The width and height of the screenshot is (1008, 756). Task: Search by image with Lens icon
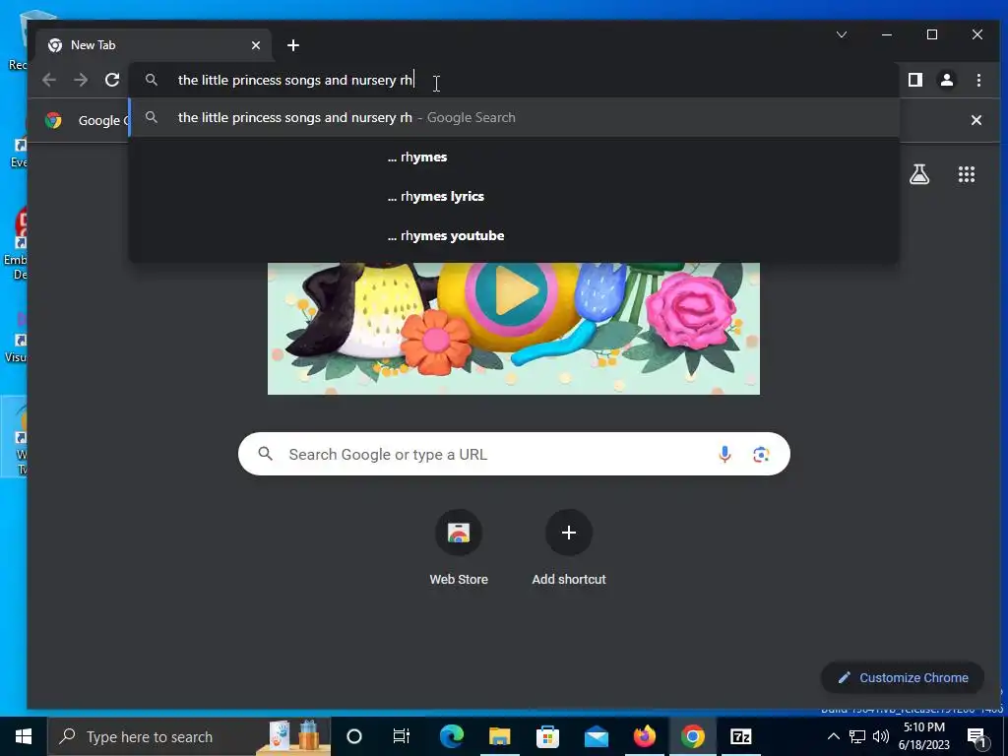point(761,454)
